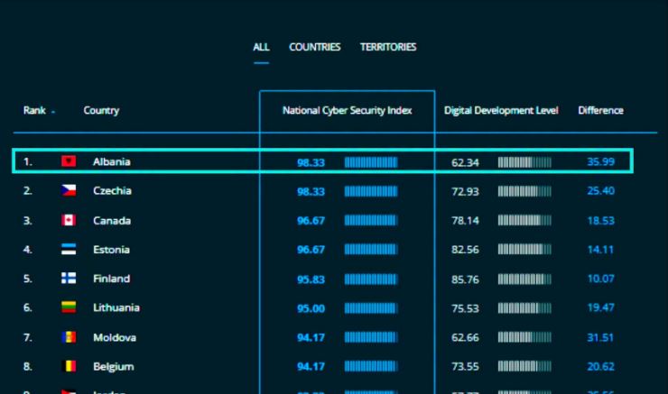Sort by the Difference column header
Image resolution: width=668 pixels, height=394 pixels.
600,111
